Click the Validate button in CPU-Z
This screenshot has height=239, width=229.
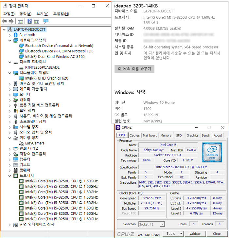pos(195,234)
